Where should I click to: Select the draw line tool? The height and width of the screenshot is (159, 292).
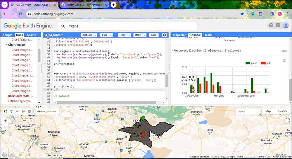[17, 111]
